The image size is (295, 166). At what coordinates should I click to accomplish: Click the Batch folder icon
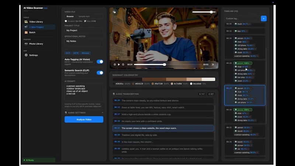[x=26, y=32]
